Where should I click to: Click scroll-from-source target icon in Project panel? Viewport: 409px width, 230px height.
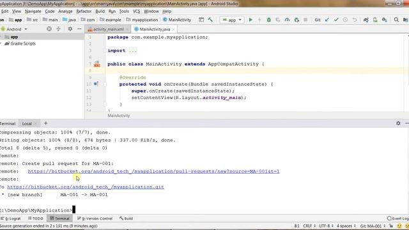coord(49,29)
